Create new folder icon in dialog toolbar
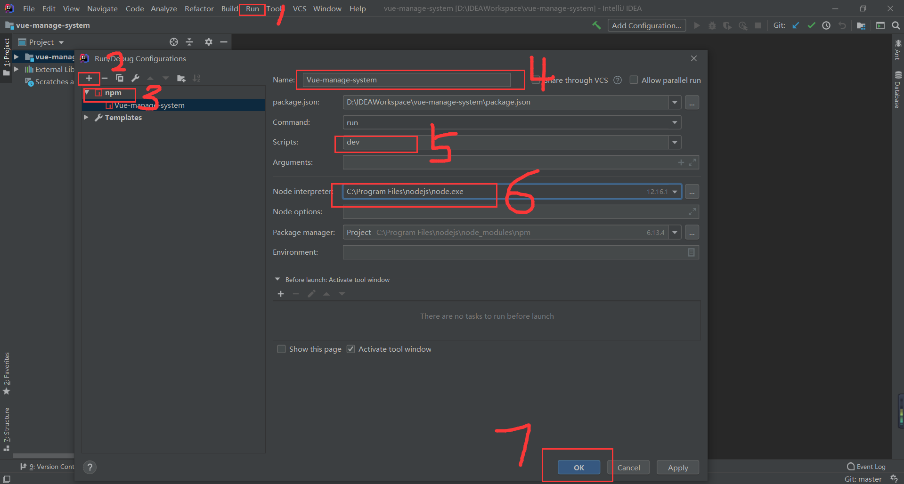 (181, 78)
